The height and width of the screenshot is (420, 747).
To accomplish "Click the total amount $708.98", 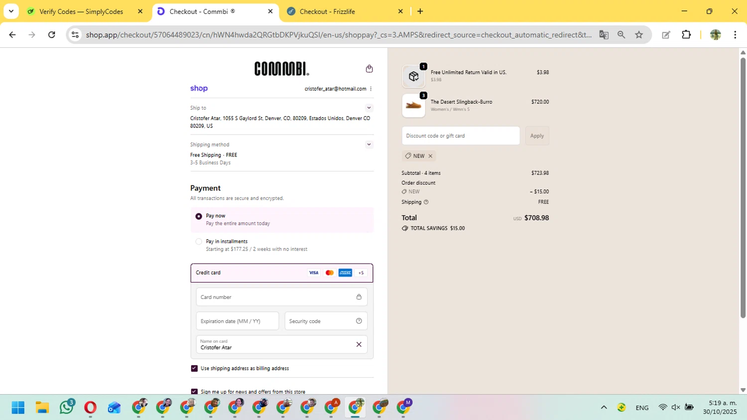I will pos(536,218).
